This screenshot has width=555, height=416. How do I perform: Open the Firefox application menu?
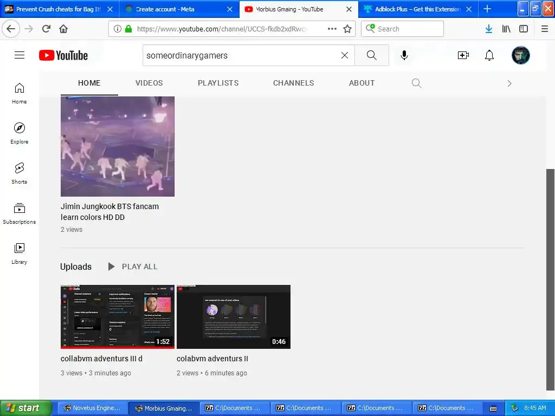tap(545, 29)
